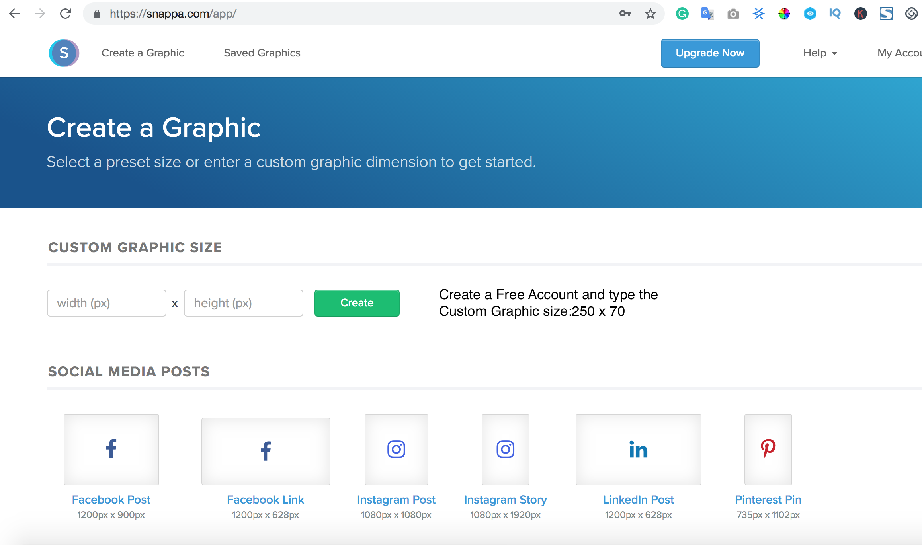Click the Google Translate extension icon
Image resolution: width=922 pixels, height=545 pixels.
(707, 14)
